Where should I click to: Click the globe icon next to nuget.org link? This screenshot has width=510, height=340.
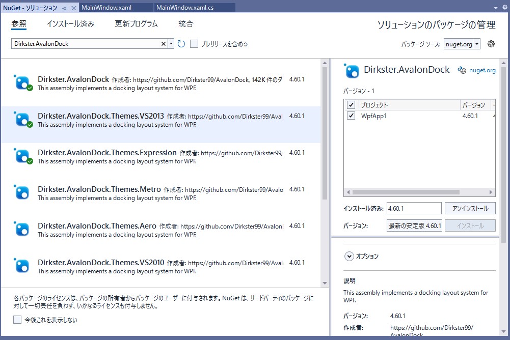462,70
